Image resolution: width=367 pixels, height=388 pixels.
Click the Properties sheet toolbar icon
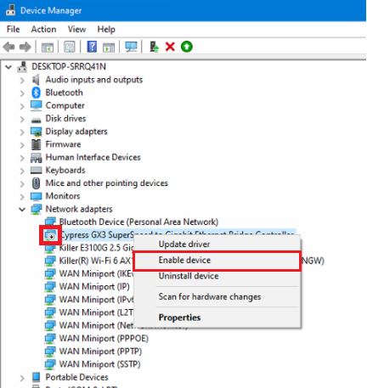(70, 47)
